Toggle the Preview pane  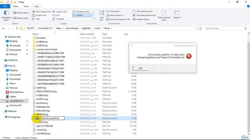point(21,13)
